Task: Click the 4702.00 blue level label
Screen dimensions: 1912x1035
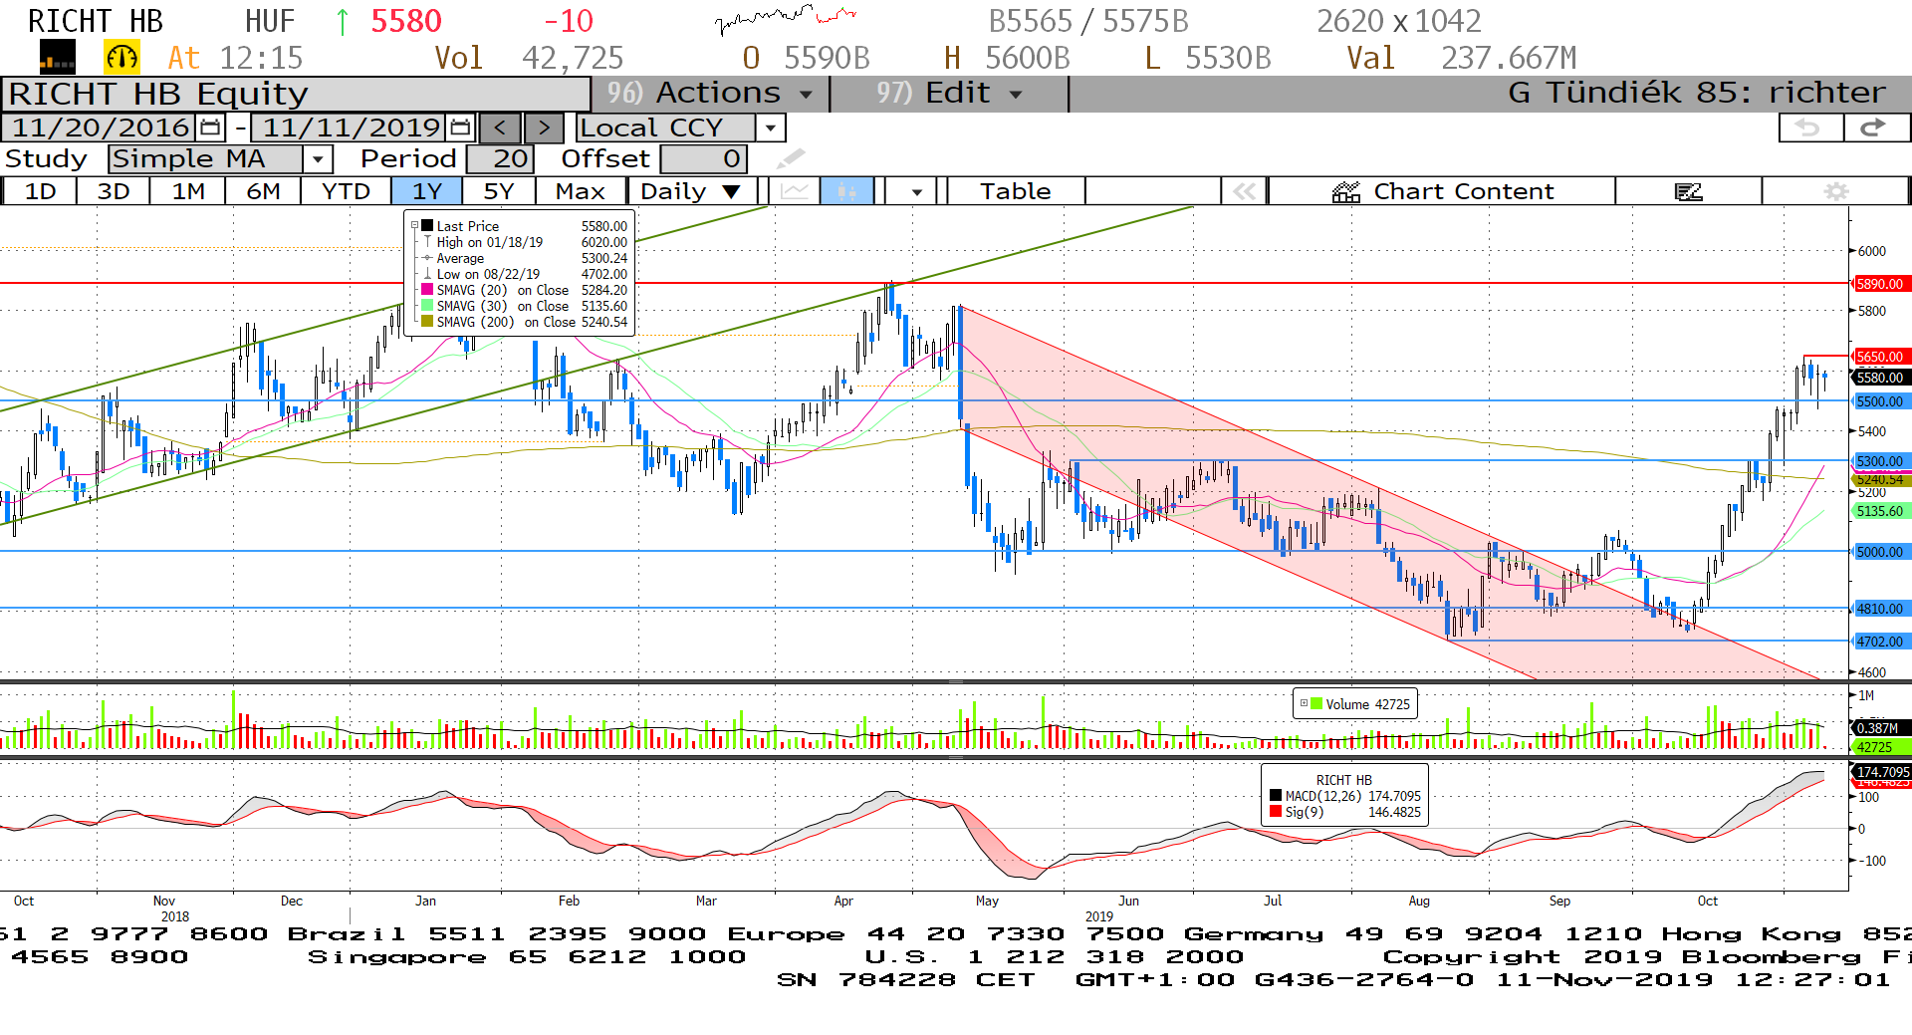Action: coord(1880,642)
